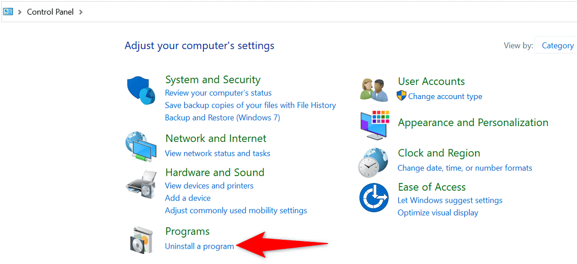Open the Appearance and Personalization monitor icon
The height and width of the screenshot is (264, 577).
[374, 124]
